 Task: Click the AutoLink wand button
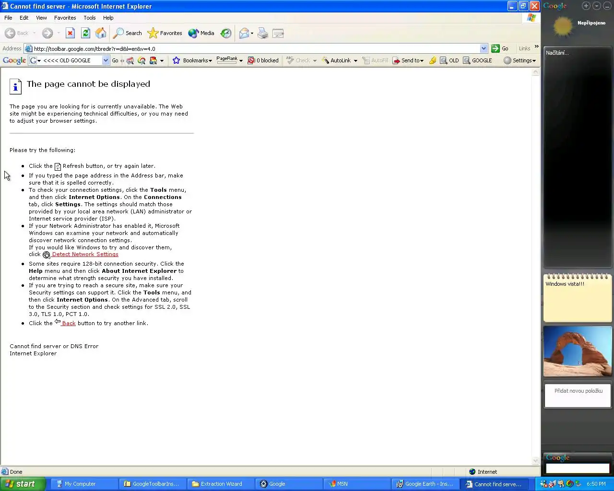336,60
